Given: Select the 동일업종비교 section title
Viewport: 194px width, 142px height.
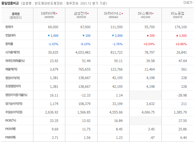Looking at the screenshot, I should (x=10, y=3).
